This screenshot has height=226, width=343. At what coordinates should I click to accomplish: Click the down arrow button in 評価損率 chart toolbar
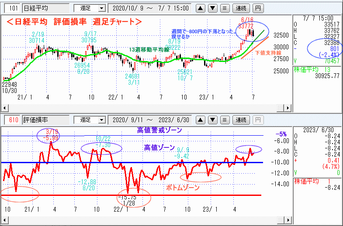[x=213, y=120]
